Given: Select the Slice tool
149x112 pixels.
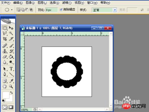Looking at the screenshot, I should (11, 39).
